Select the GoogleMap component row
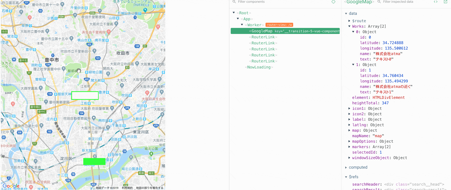This screenshot has width=451, height=190. tap(285, 31)
